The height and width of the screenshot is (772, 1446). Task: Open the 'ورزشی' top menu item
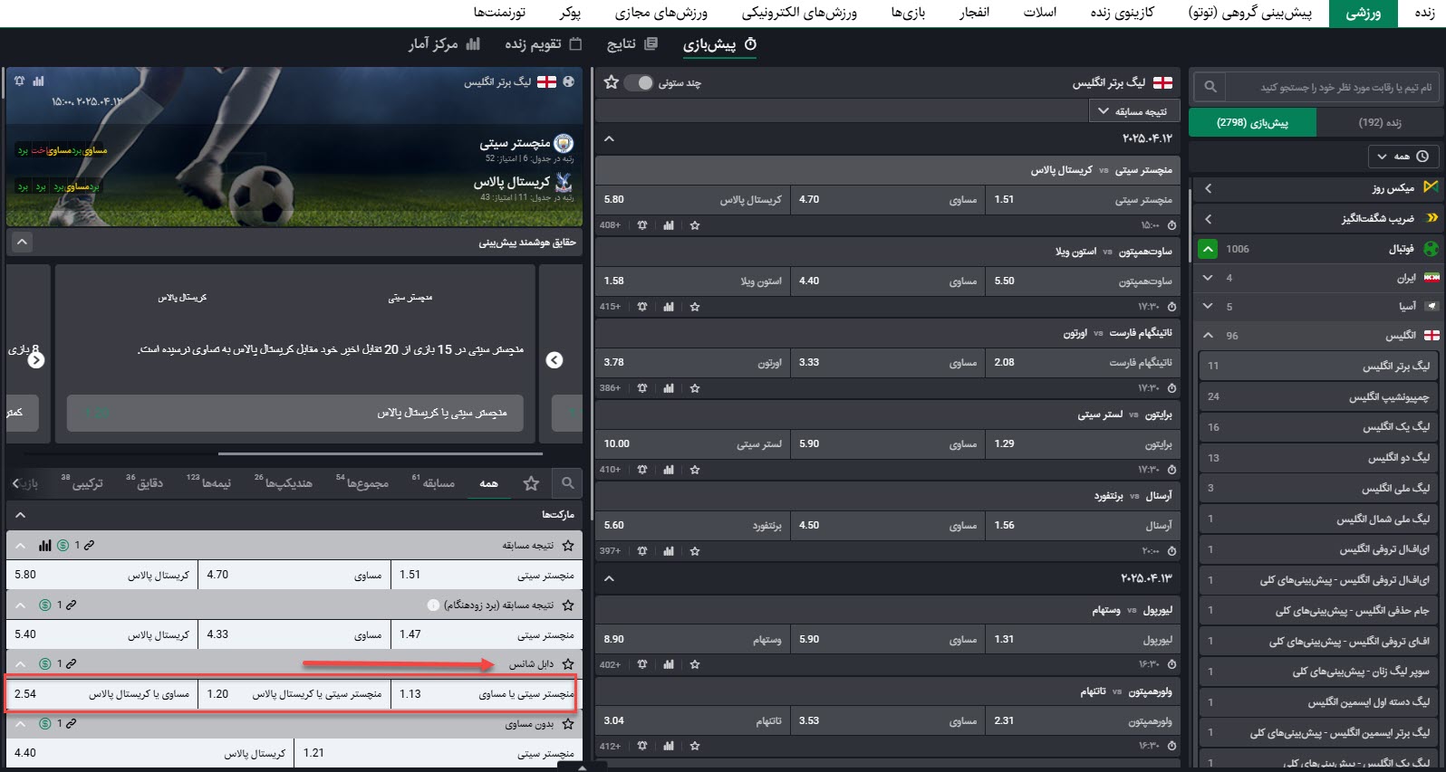[x=1363, y=14]
